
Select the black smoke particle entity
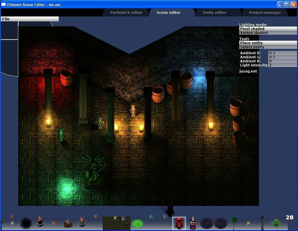[x=26, y=223]
